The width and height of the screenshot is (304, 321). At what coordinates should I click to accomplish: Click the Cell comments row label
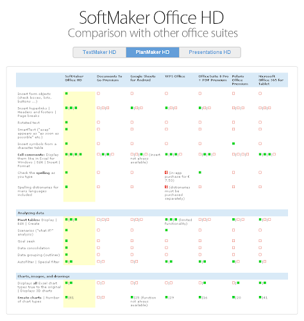(x=38, y=160)
